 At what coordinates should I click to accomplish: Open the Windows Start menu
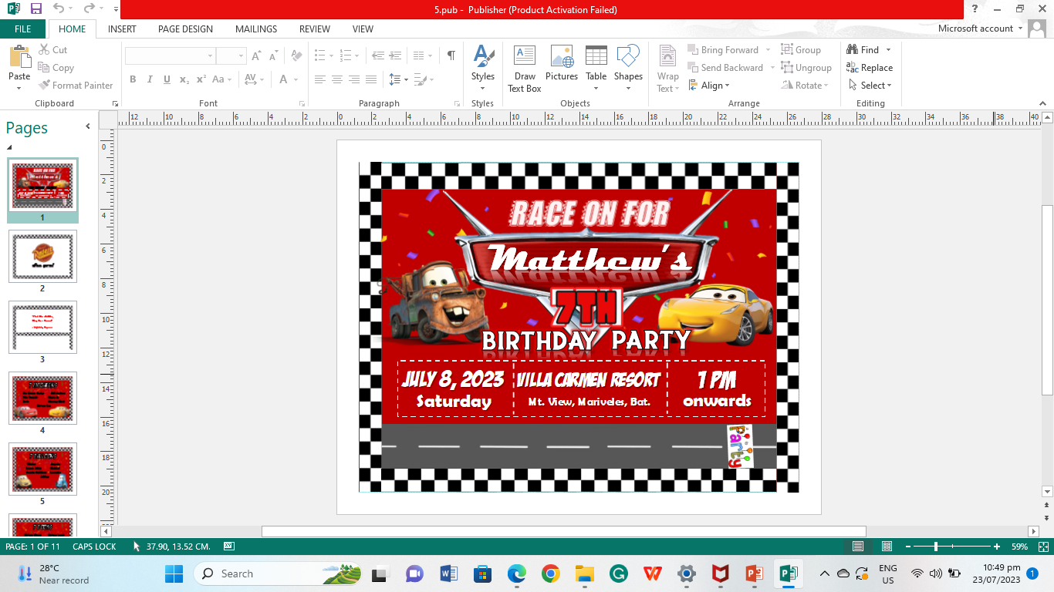174,573
